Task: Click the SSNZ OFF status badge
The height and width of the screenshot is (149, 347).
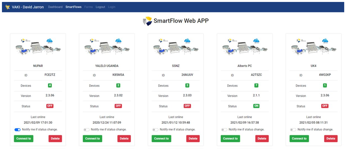Action: coord(187,106)
